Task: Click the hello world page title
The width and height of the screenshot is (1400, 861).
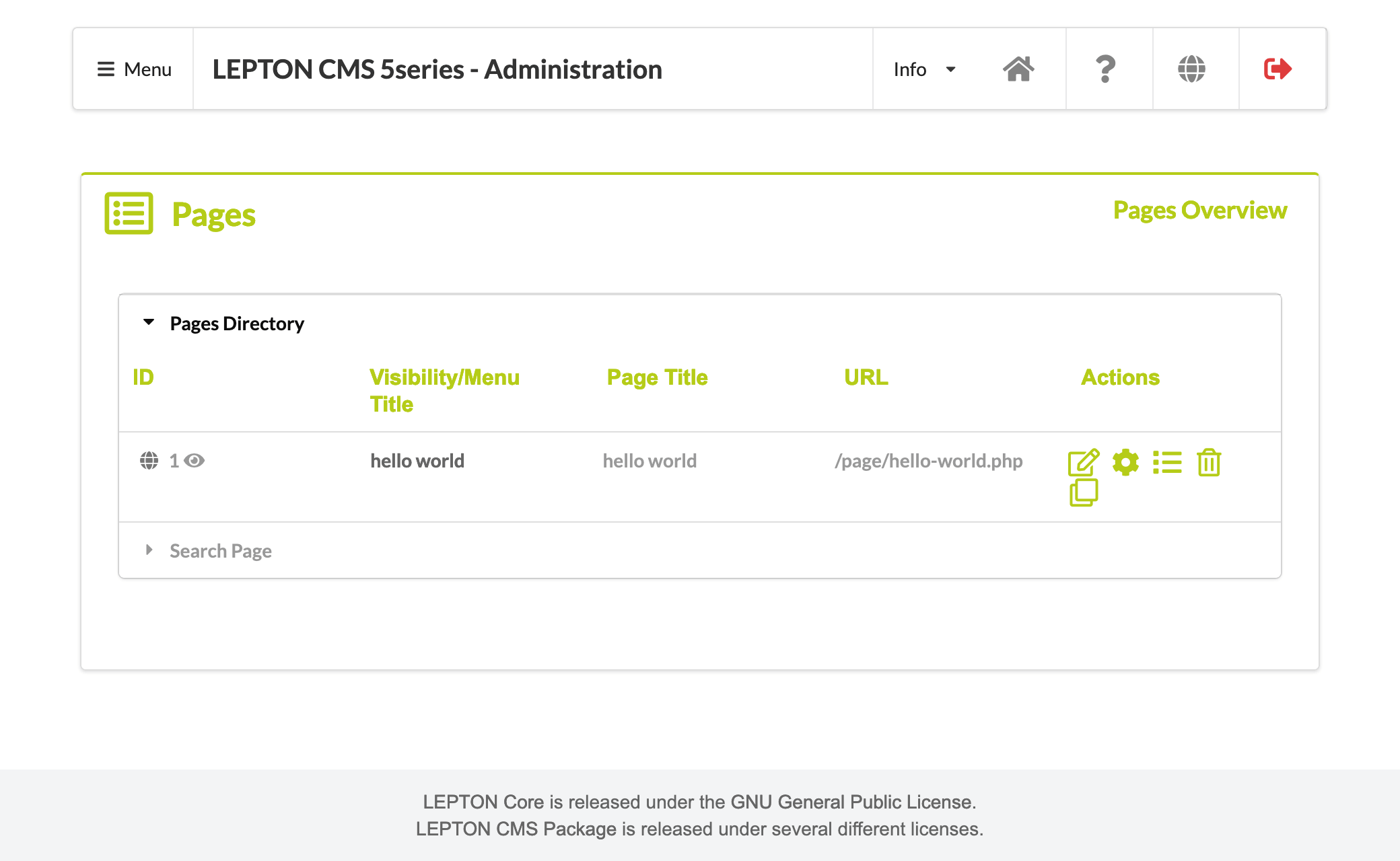Action: (650, 461)
